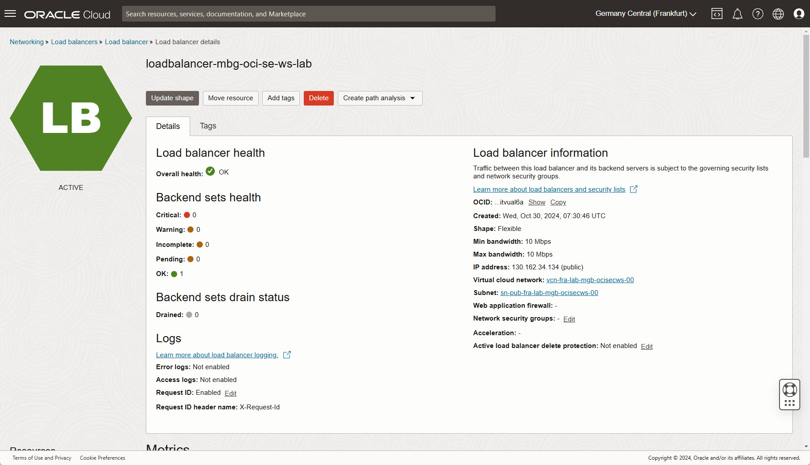Edit Active load balancer delete protection
This screenshot has height=465, width=810.
point(647,347)
